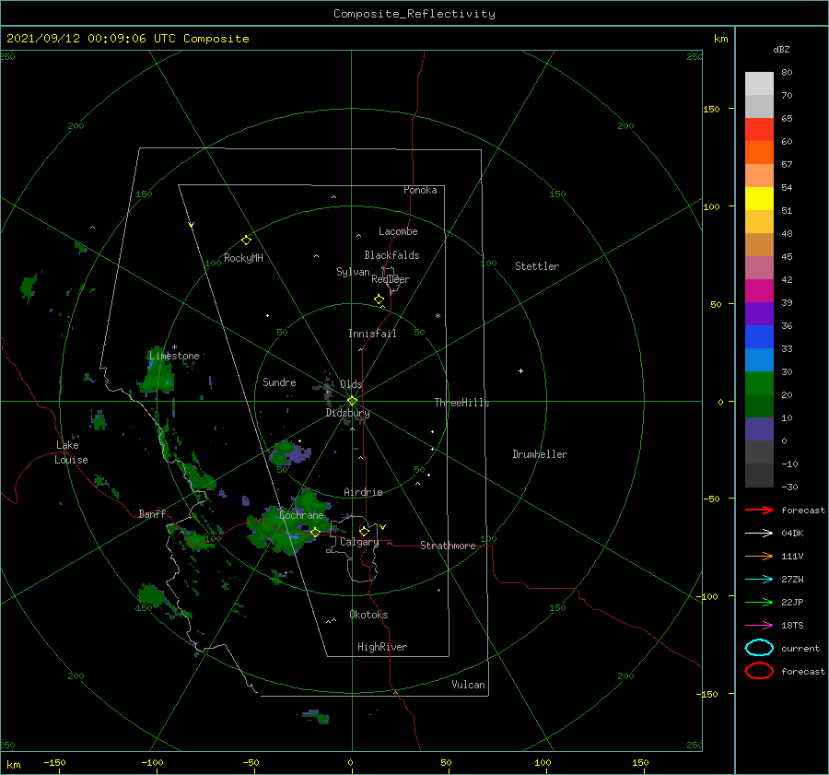Click the Drumheller label

click(540, 454)
